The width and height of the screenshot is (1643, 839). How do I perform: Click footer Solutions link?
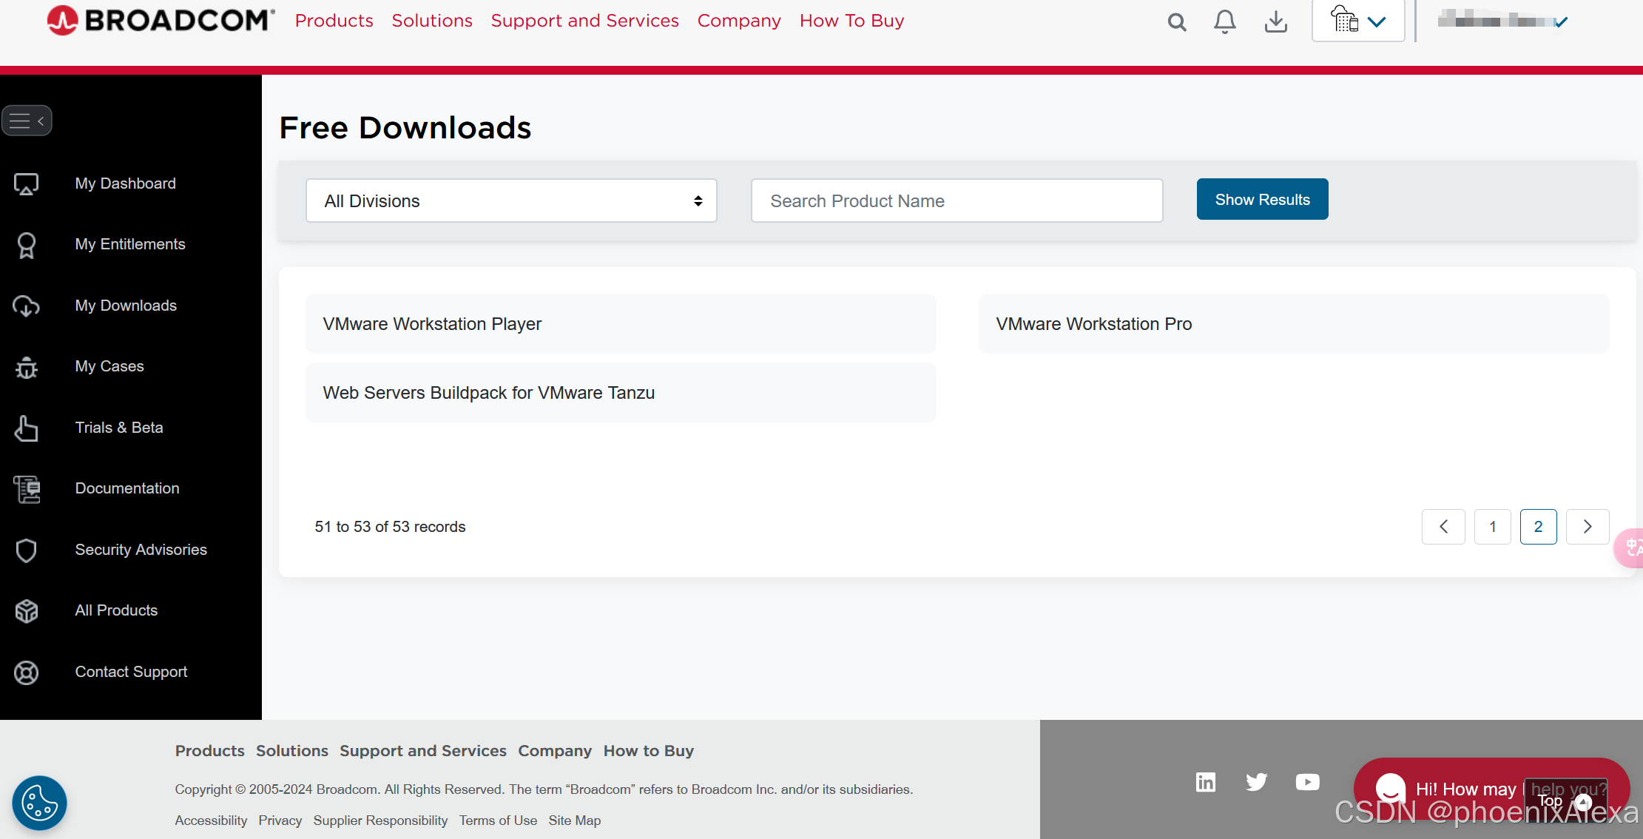(292, 751)
